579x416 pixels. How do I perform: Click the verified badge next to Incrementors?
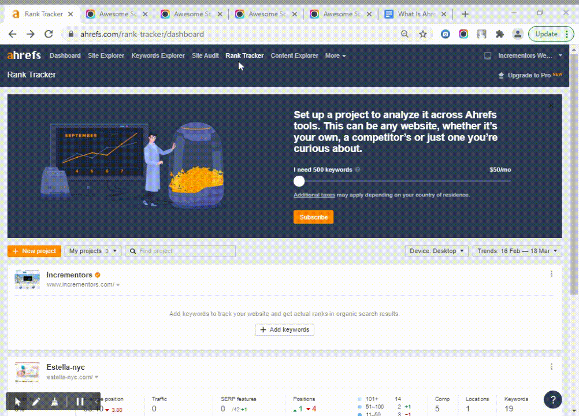(x=98, y=275)
